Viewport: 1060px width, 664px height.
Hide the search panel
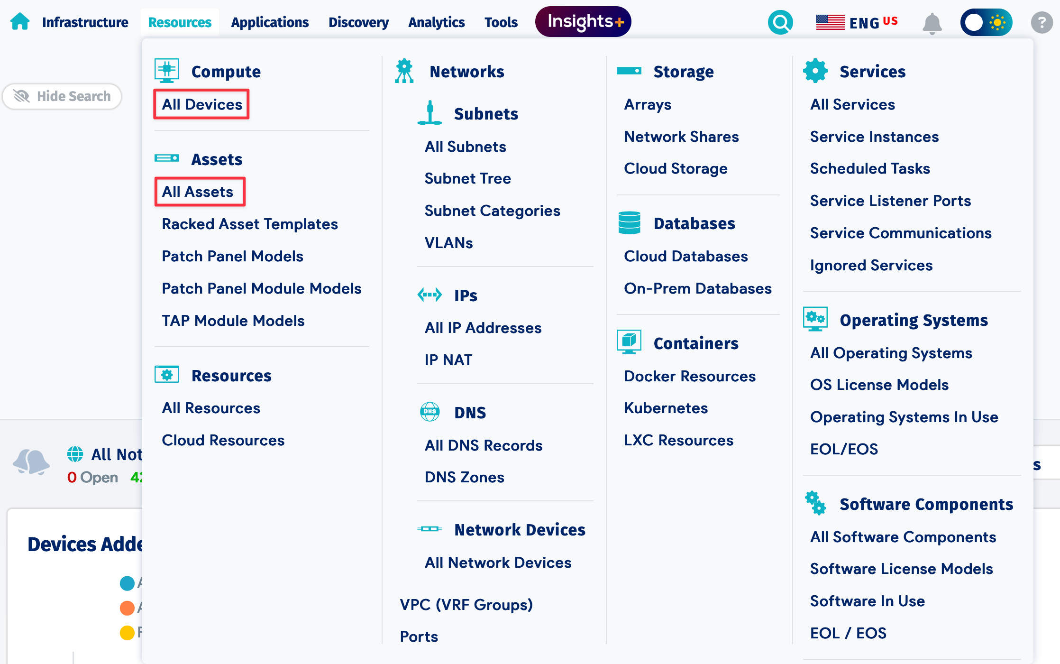point(62,96)
